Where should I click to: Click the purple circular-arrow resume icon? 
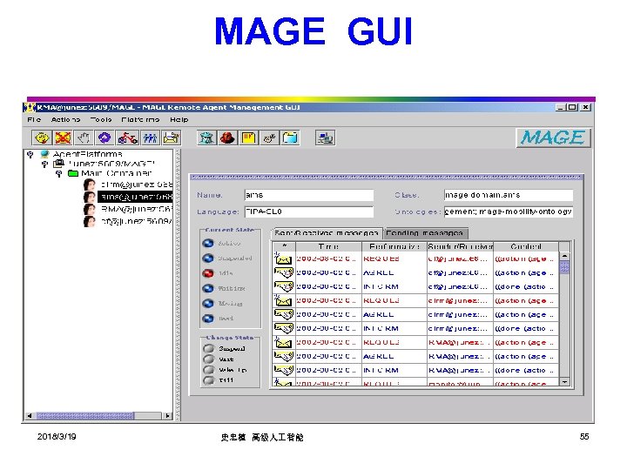click(104, 138)
